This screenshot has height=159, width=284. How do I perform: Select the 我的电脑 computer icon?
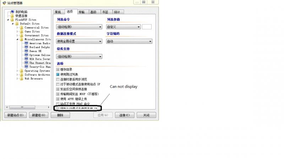(12, 12)
